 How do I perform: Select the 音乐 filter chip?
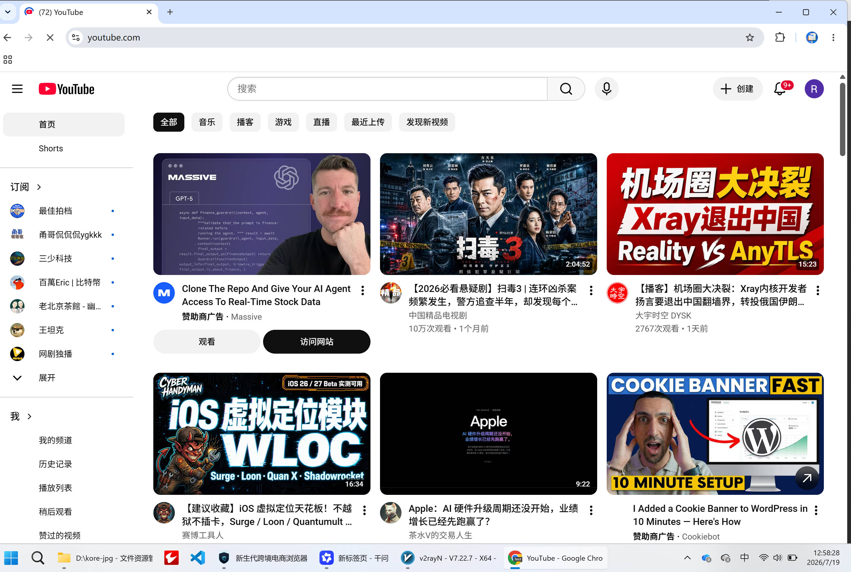tap(207, 122)
